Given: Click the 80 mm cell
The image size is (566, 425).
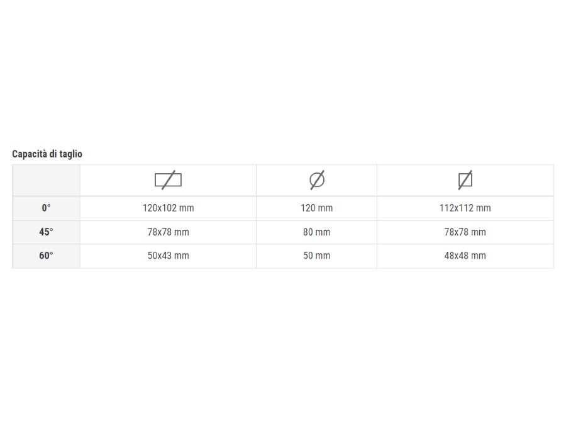Looking at the screenshot, I should click(x=317, y=232).
